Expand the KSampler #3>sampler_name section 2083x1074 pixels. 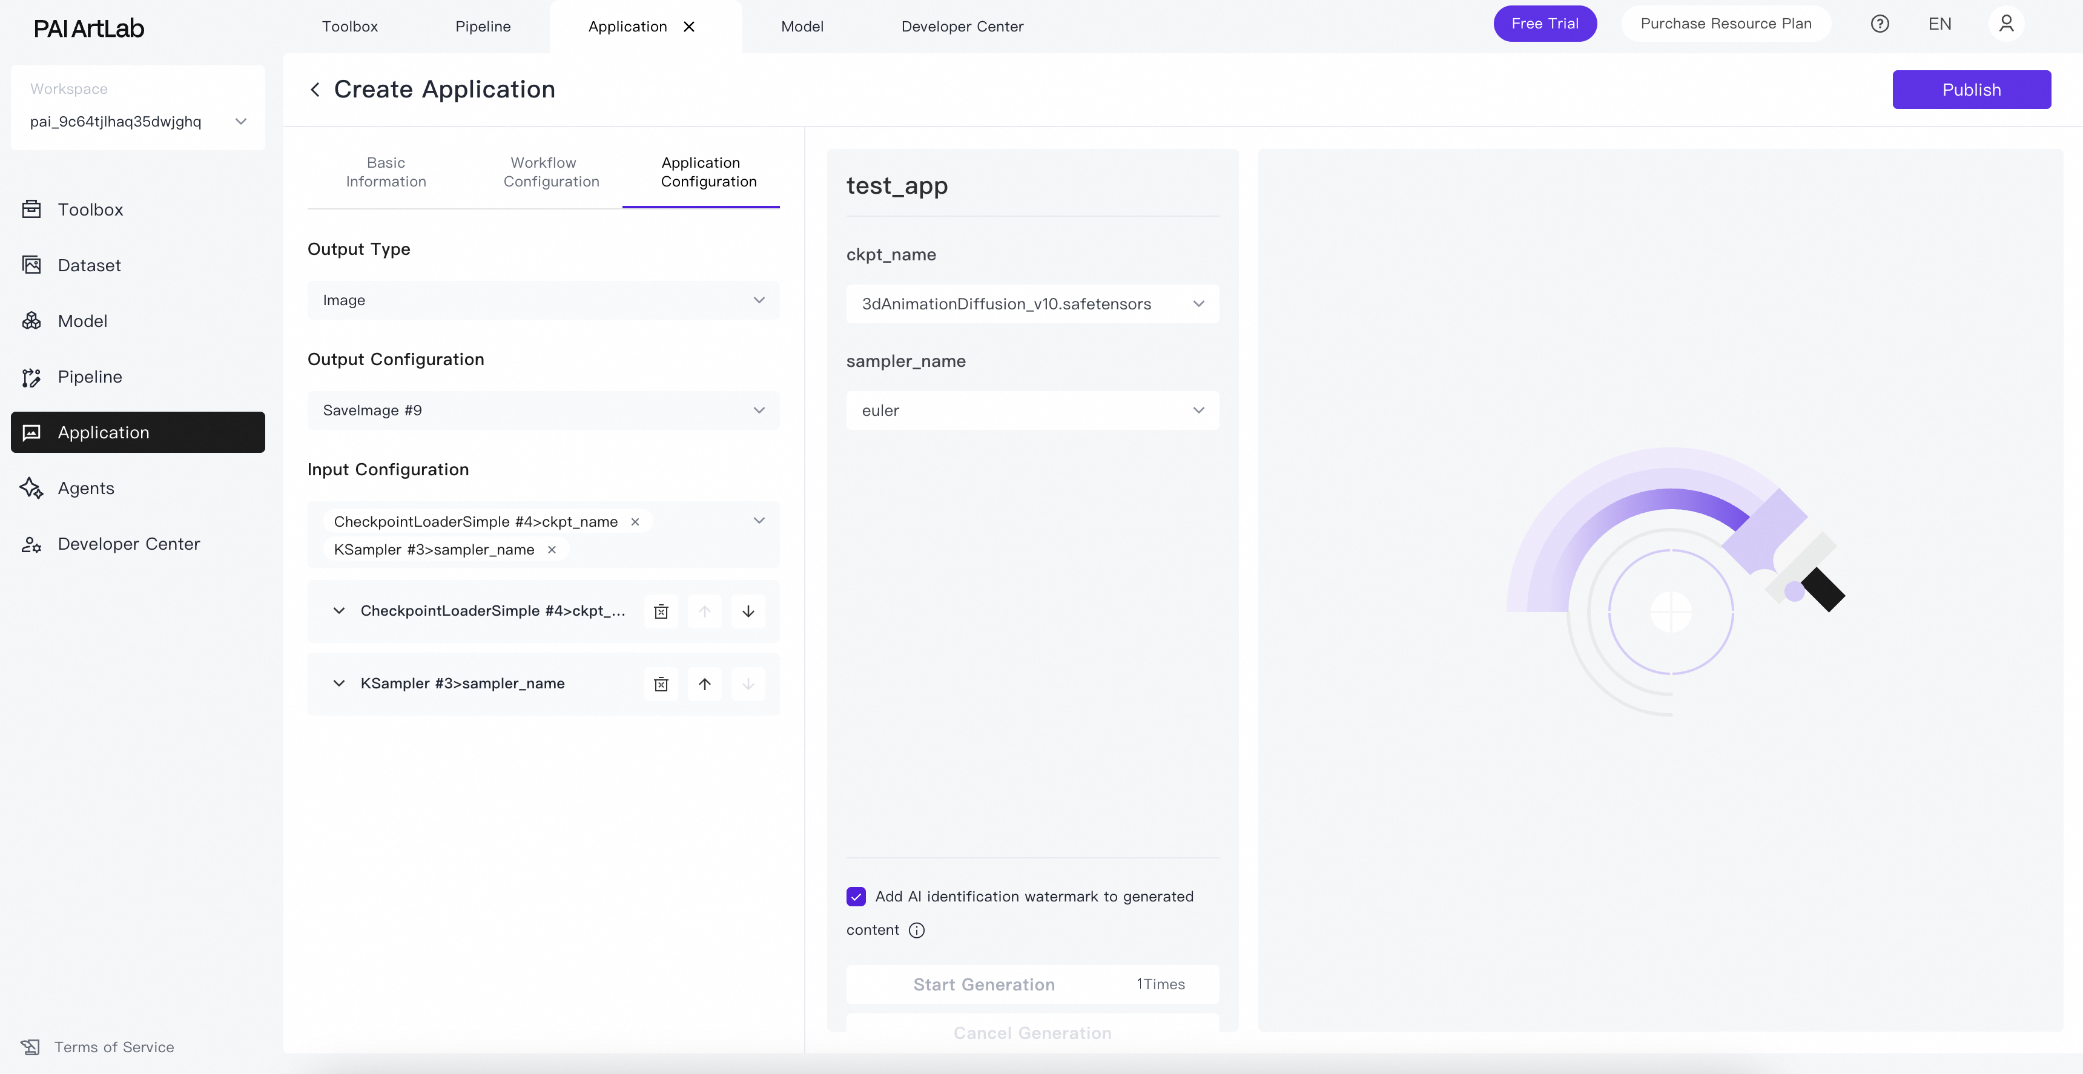tap(339, 684)
